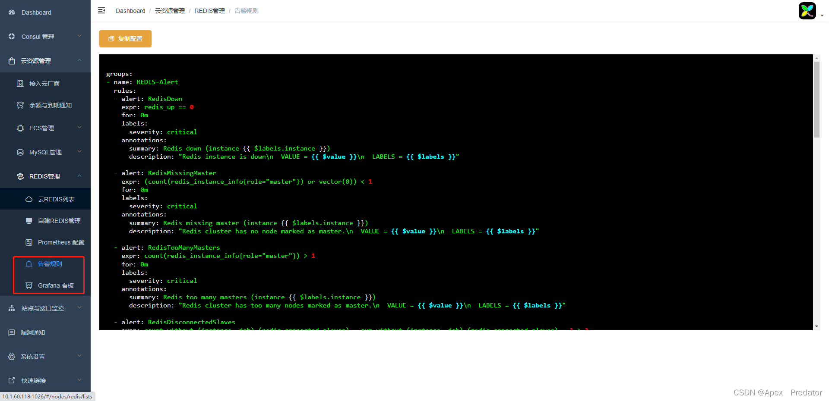Image resolution: width=829 pixels, height=401 pixels.
Task: Expand the ECS管理 chevron
Action: coord(79,127)
